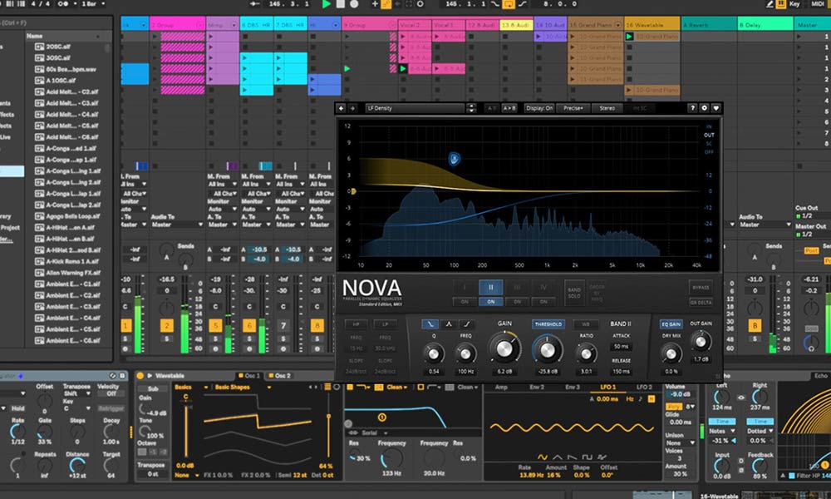Open NOVA settings gear icon
The height and width of the screenshot is (499, 831).
[704, 108]
